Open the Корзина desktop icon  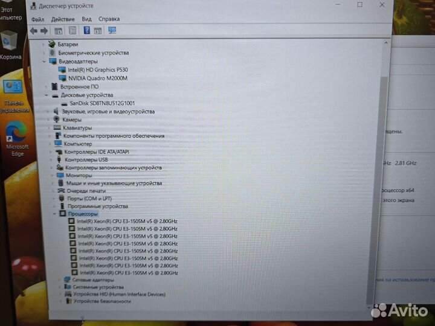coord(10,45)
